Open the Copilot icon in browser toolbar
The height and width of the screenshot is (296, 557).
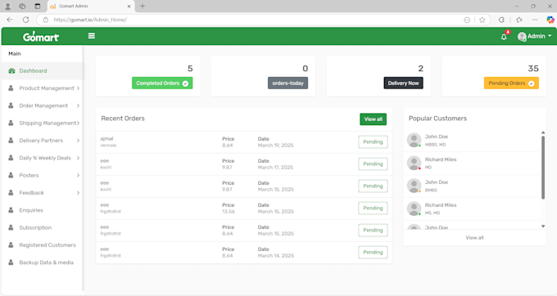[550, 20]
